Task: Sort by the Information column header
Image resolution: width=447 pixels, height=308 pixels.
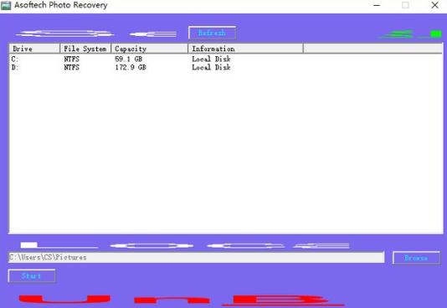Action: (x=246, y=49)
